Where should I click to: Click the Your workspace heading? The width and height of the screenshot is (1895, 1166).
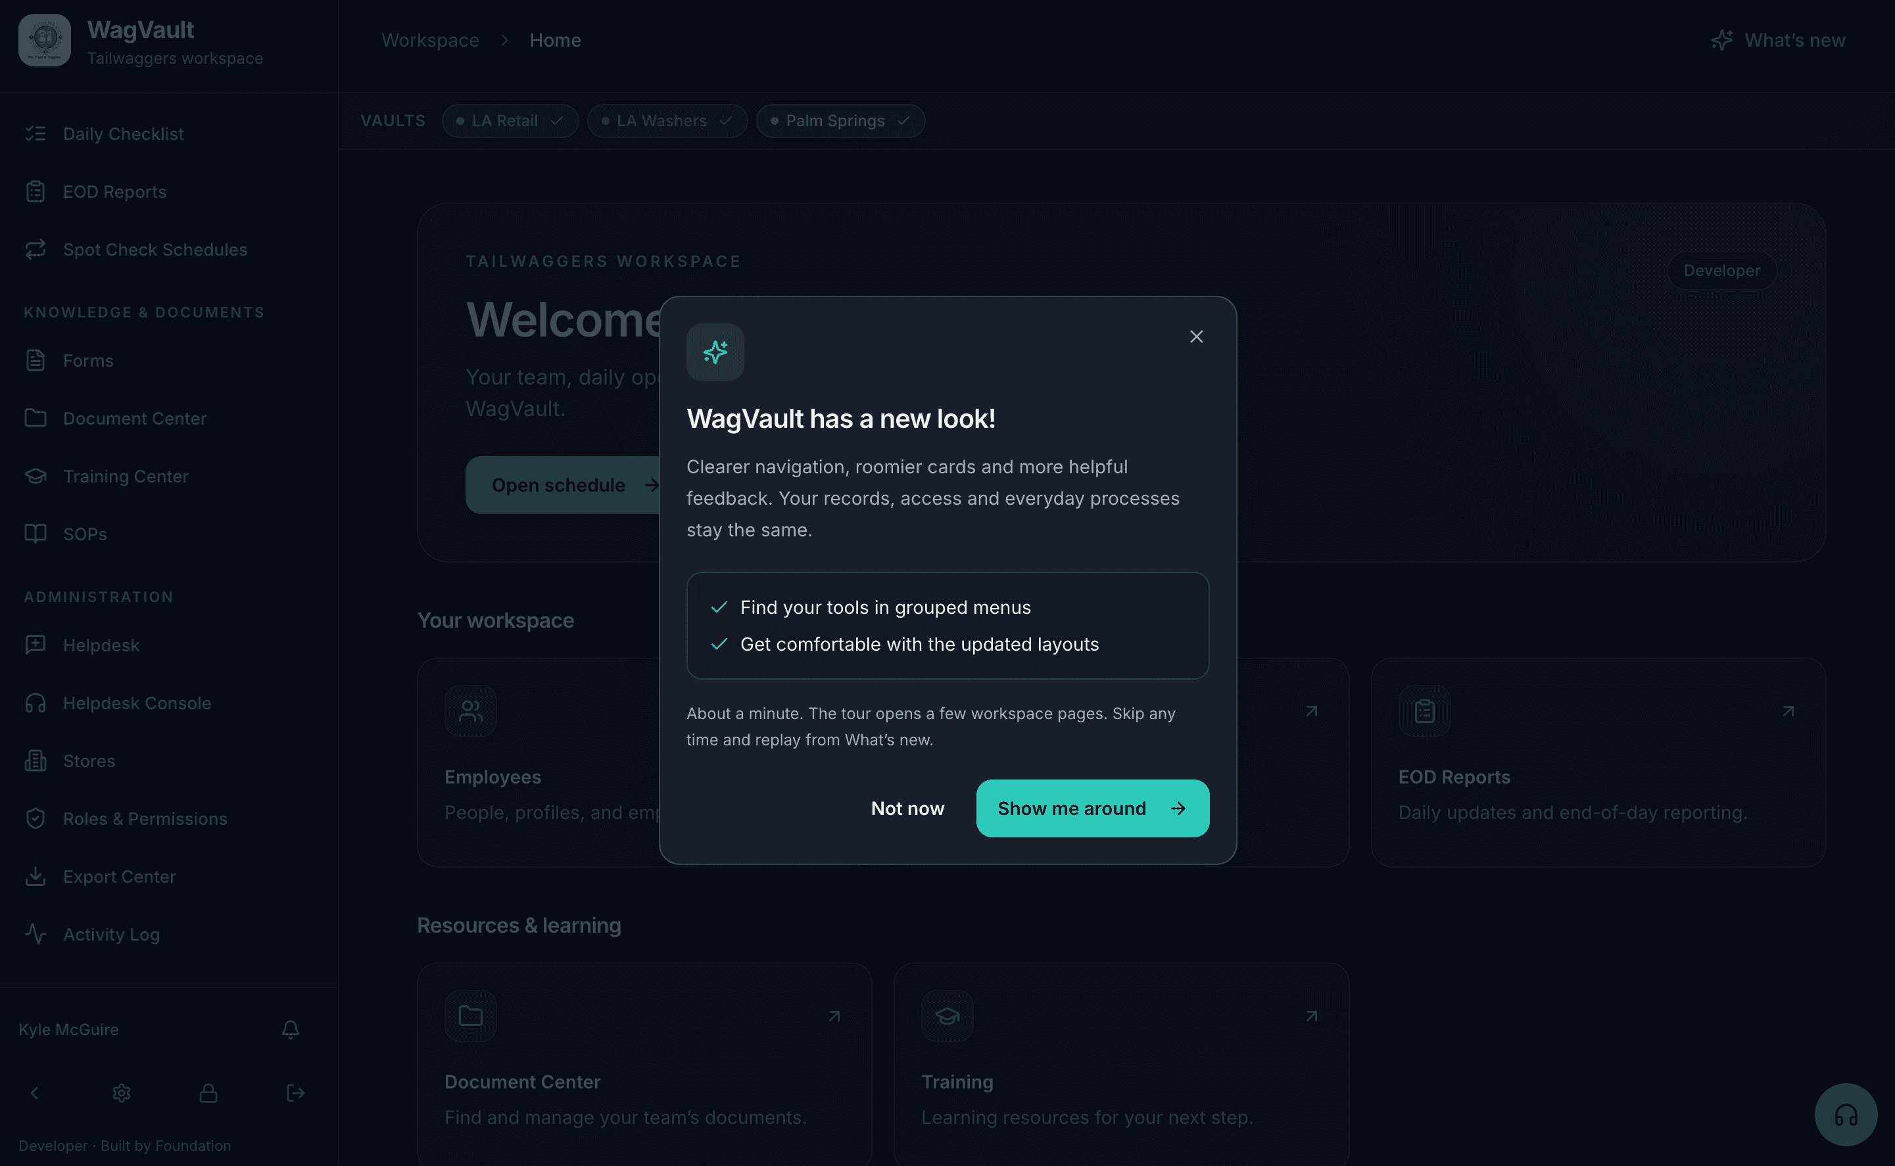pos(495,620)
